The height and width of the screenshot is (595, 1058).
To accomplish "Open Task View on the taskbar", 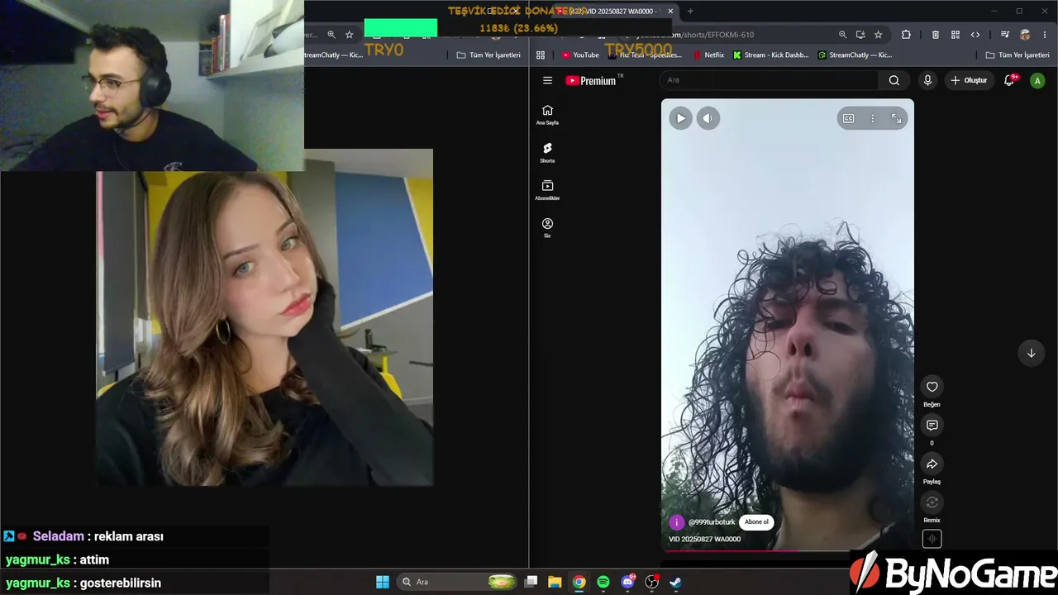I will [x=531, y=582].
